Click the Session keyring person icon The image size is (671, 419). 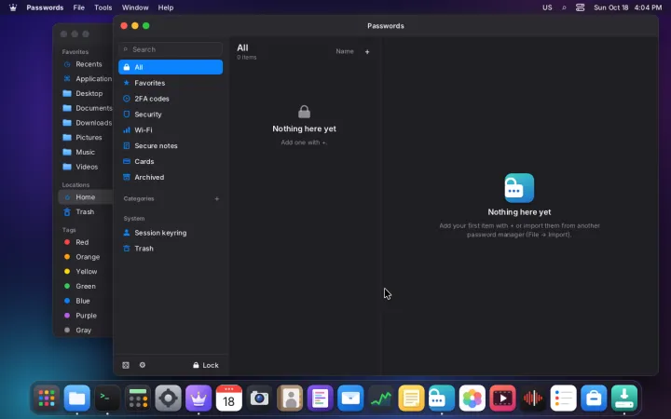pyautogui.click(x=126, y=233)
